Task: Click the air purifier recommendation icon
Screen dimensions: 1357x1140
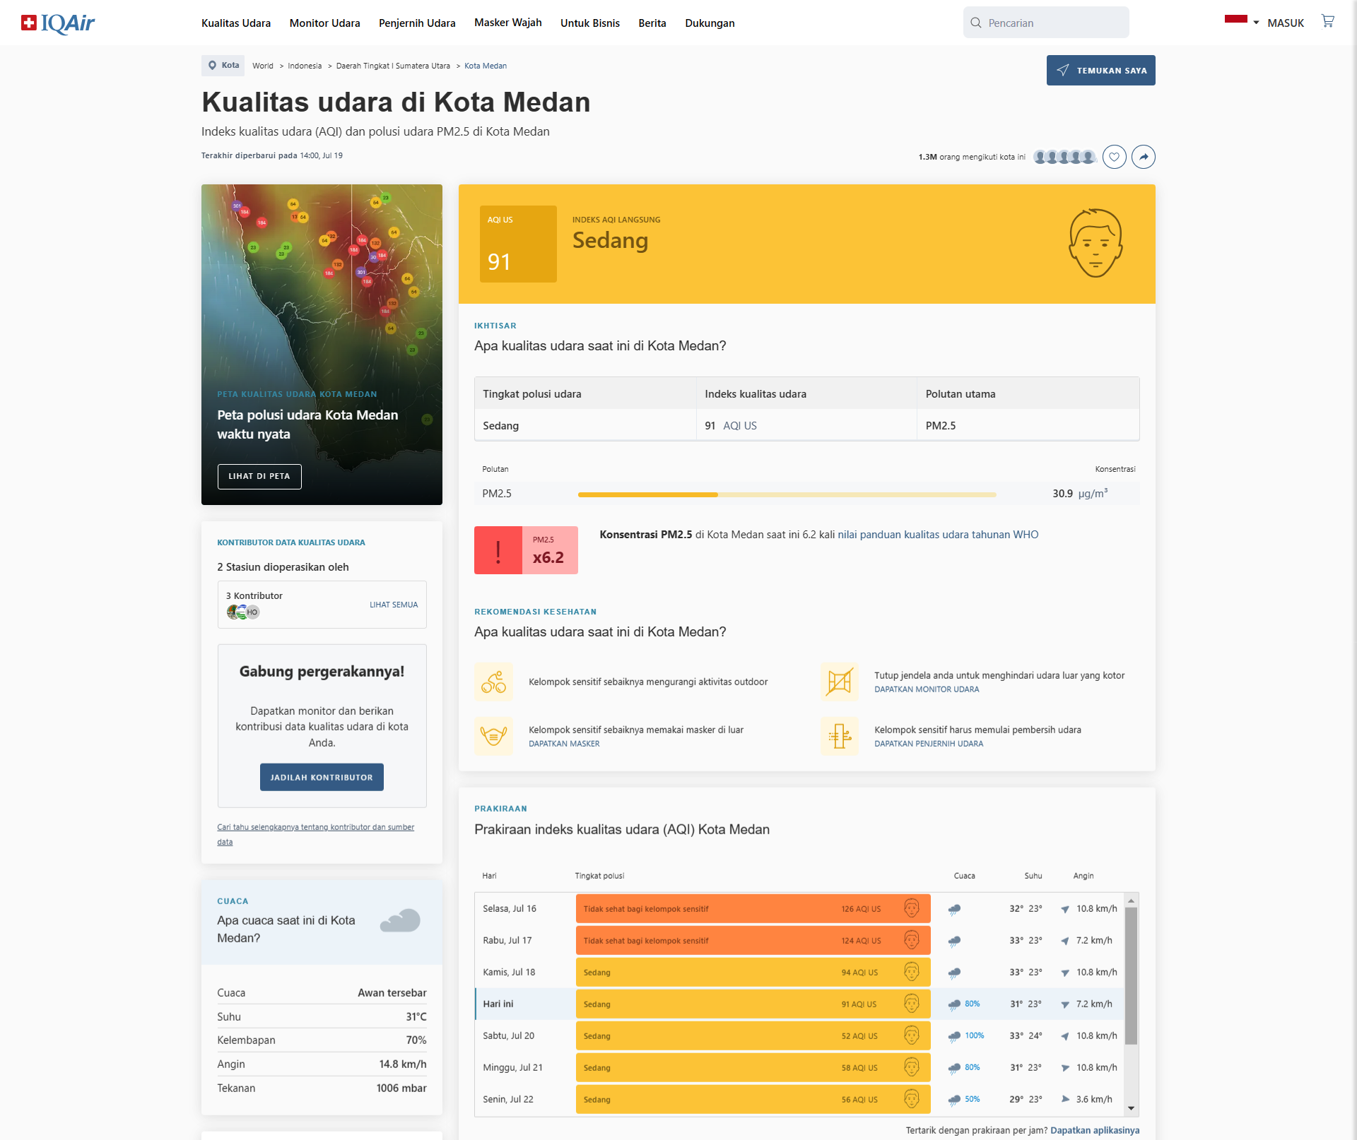Action: (840, 736)
